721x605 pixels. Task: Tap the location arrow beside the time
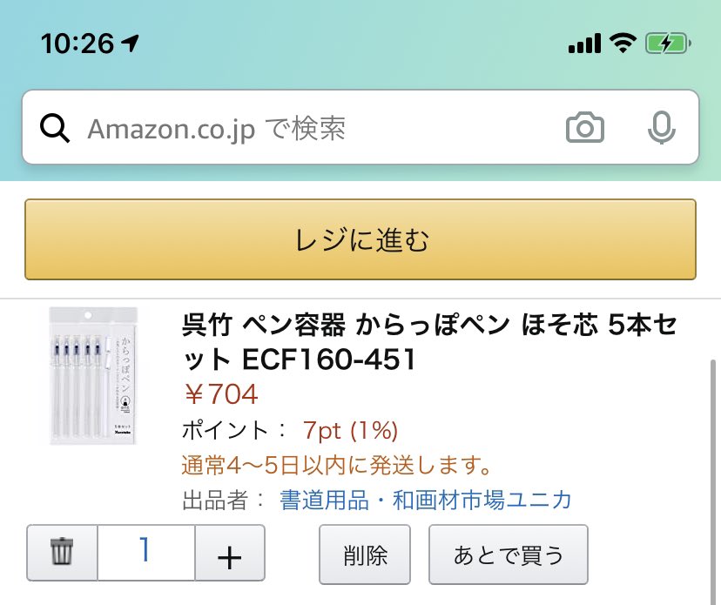[x=130, y=44]
